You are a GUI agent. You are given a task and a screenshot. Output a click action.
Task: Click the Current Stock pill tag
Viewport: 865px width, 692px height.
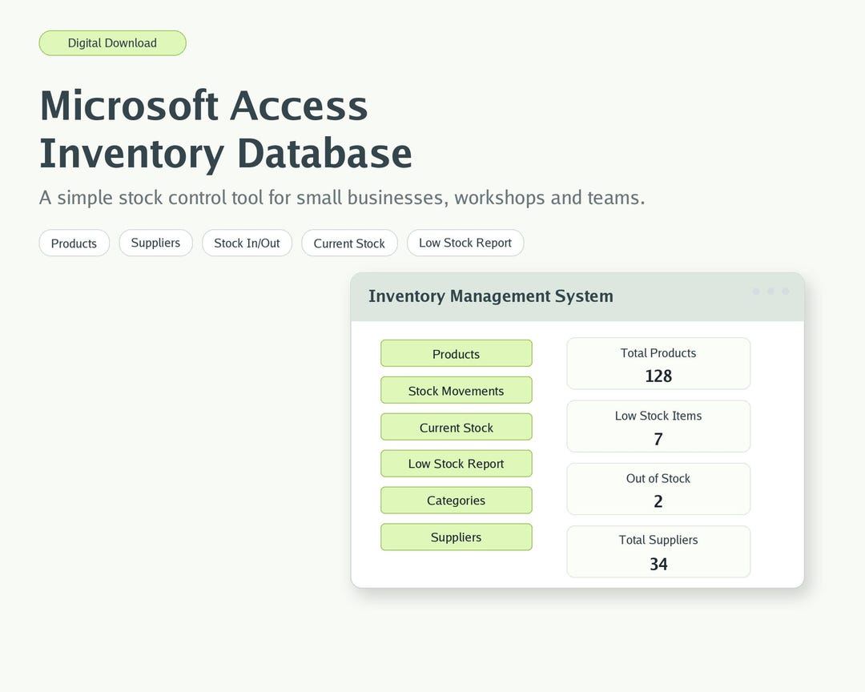pos(349,243)
